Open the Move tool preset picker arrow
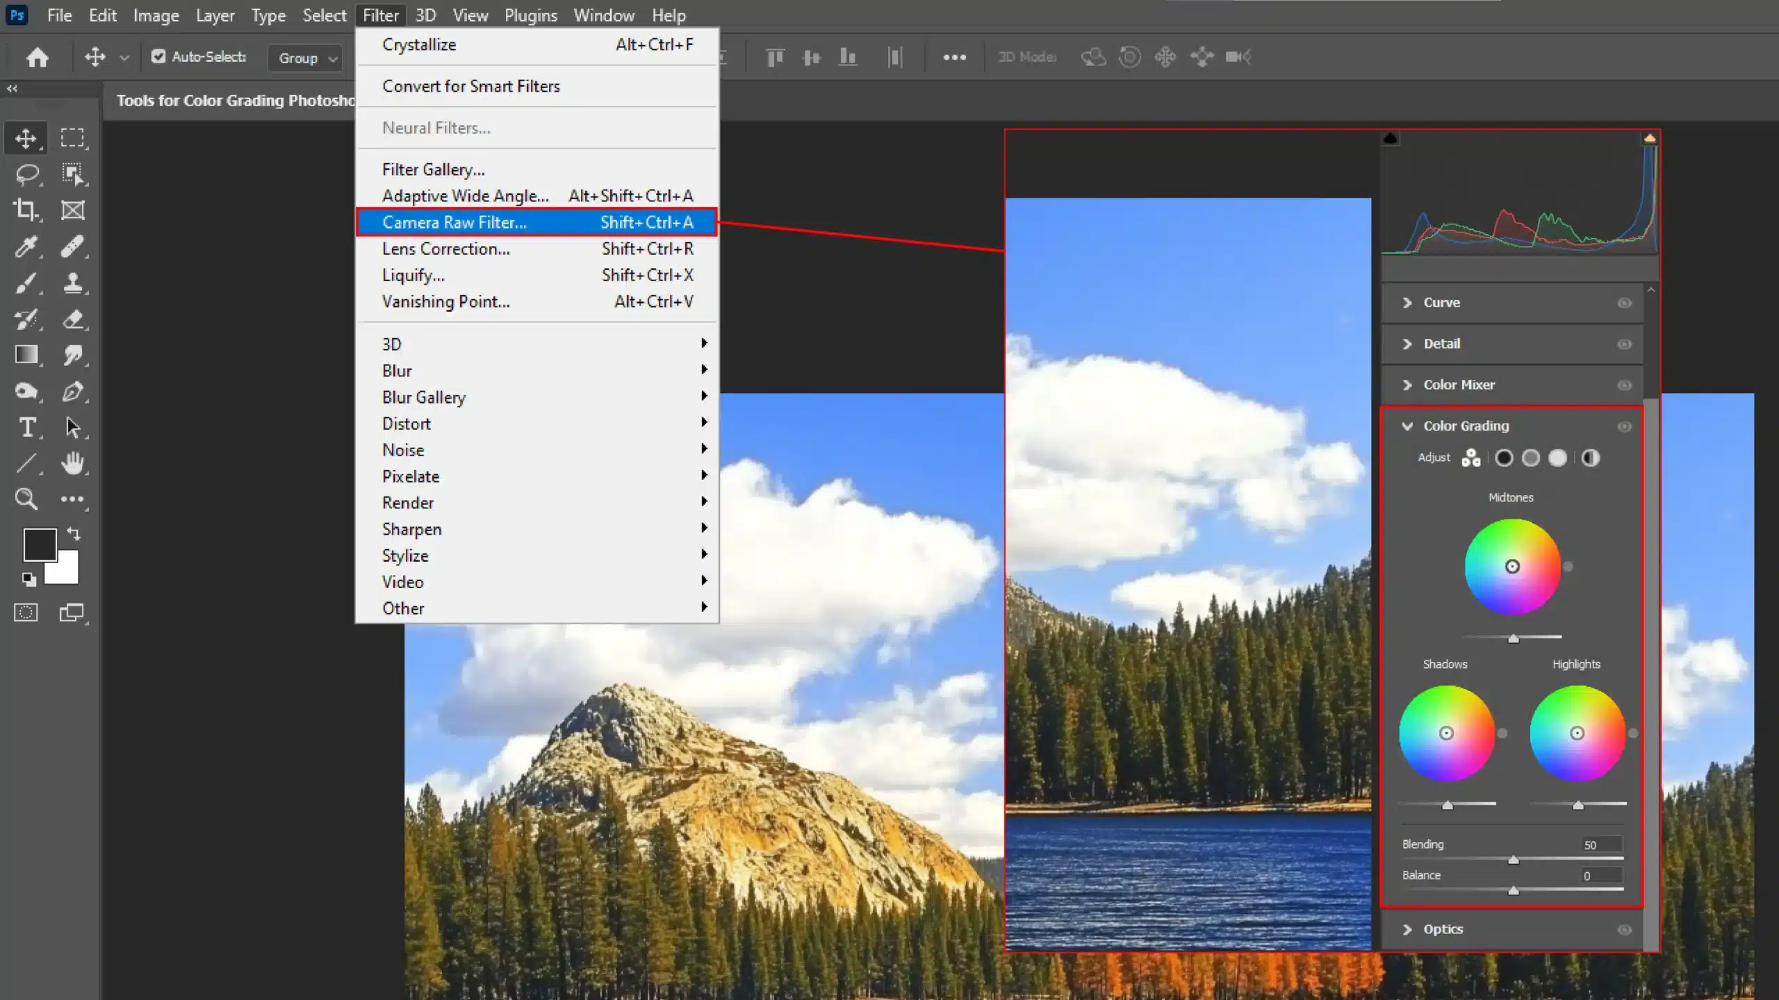The height and width of the screenshot is (1000, 1779). tap(124, 58)
